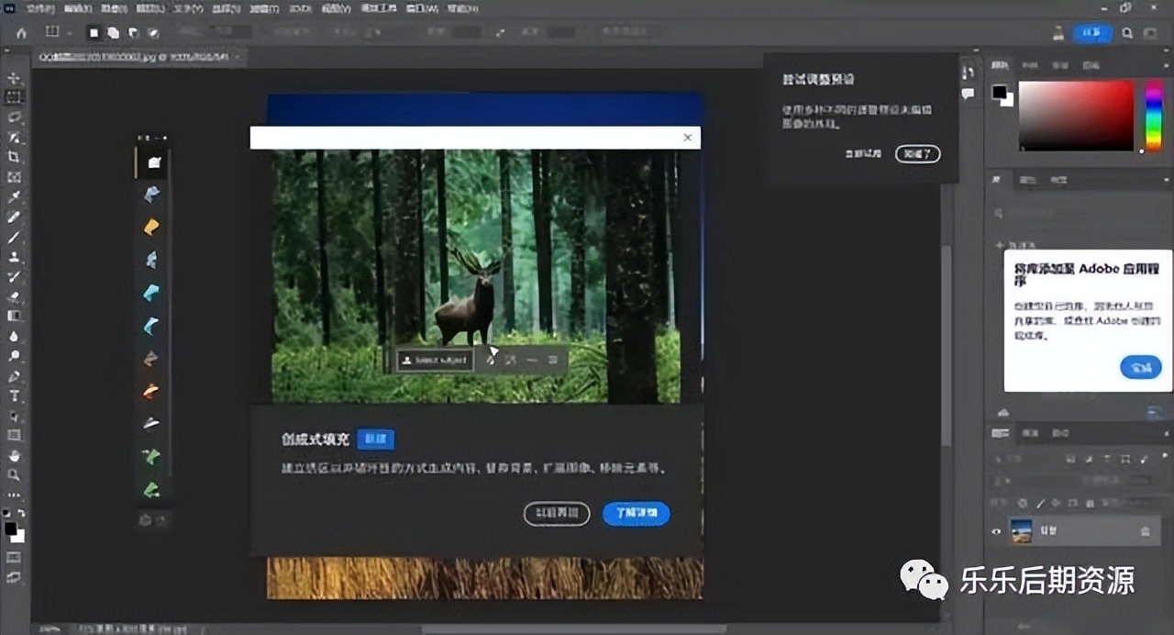Click the blue 了解详情 button in dialog
The width and height of the screenshot is (1174, 635).
tap(637, 513)
